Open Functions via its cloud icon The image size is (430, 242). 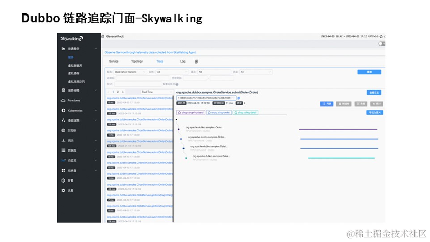63,100
